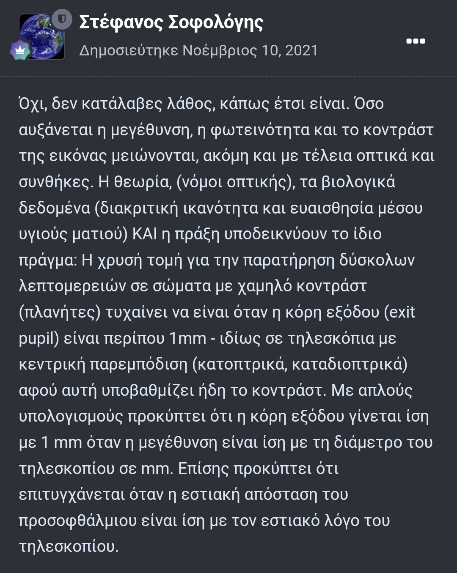Click the Νοέμβριος 10, 2021 post date
The height and width of the screenshot is (573, 457).
(250, 50)
